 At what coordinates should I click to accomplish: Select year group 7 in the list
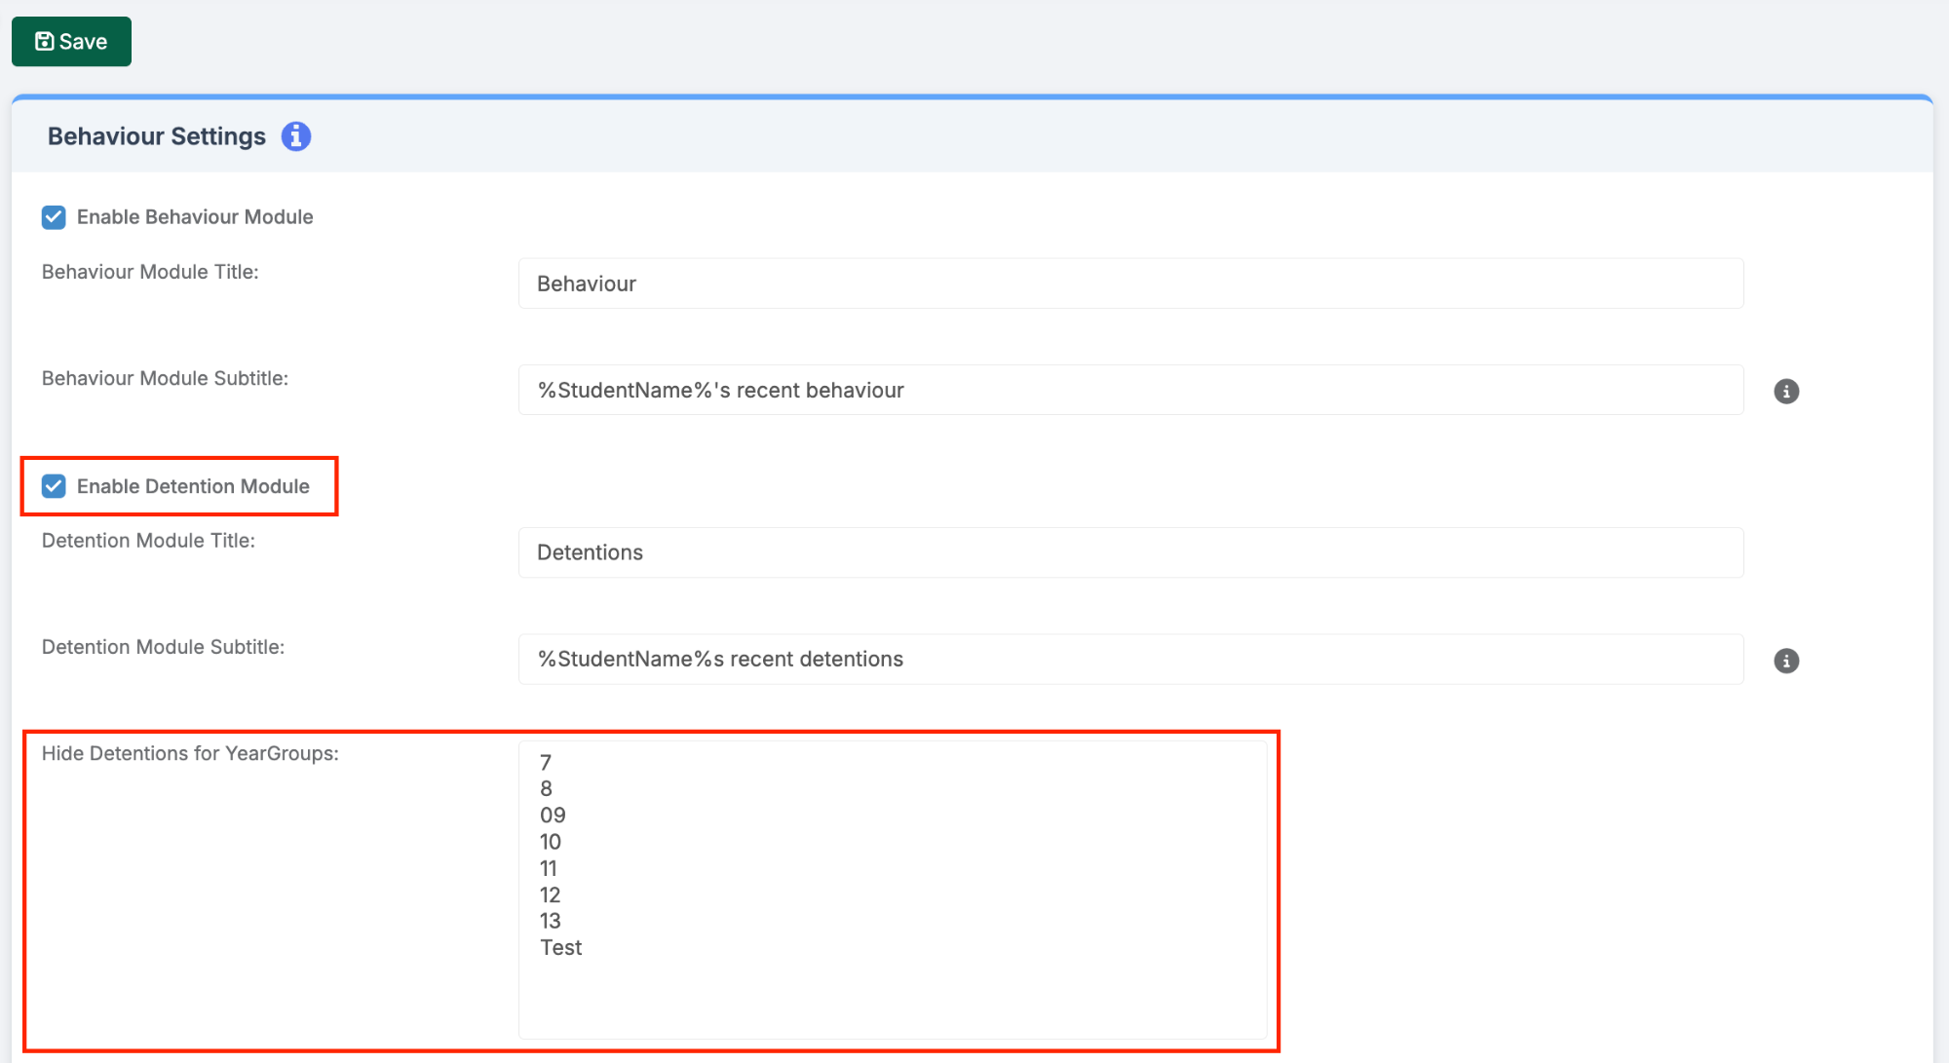(546, 762)
